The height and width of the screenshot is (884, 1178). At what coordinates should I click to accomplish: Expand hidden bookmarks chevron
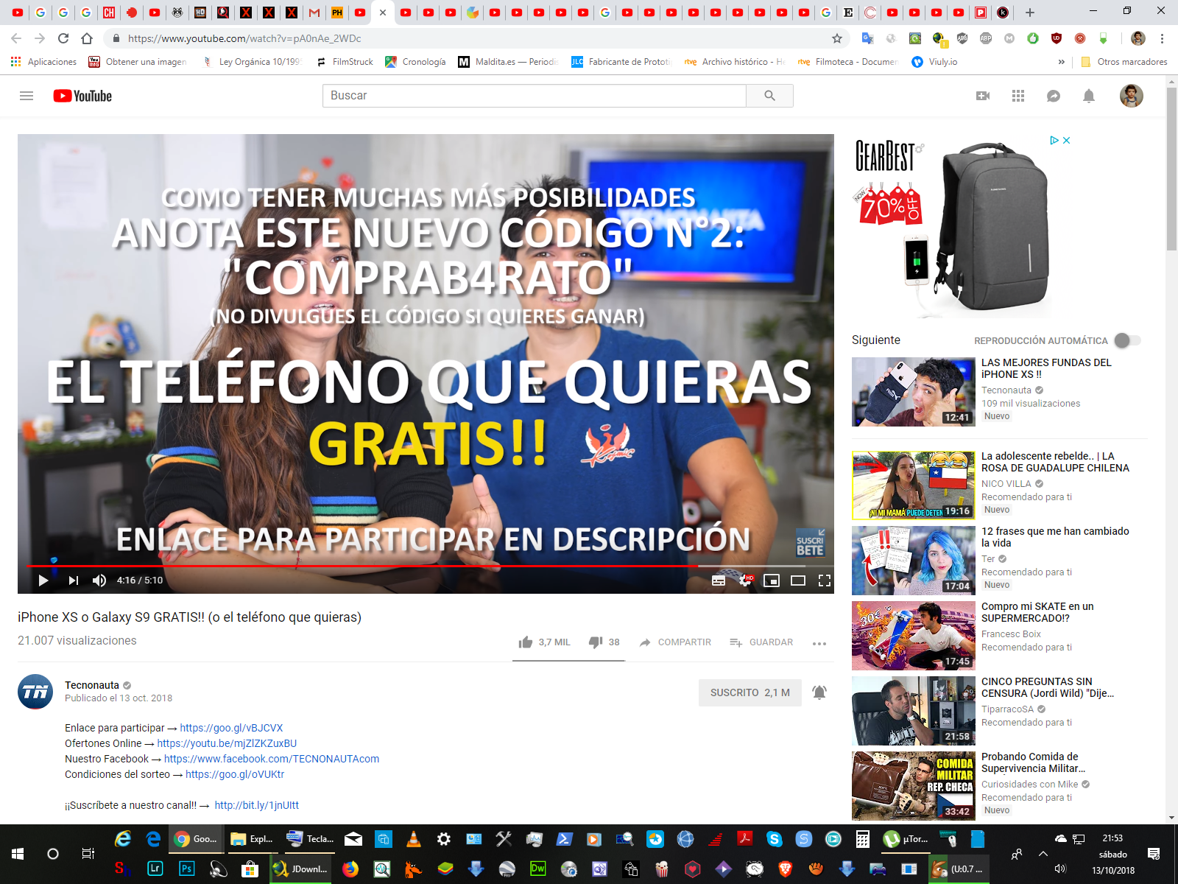click(x=1061, y=62)
